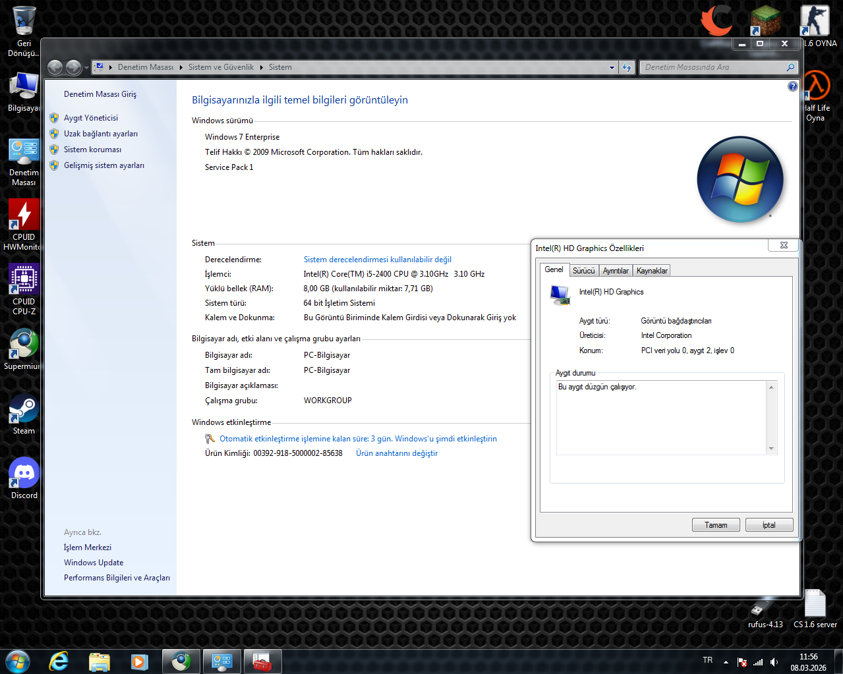
Task: Open Aygıt Yöneticisi link
Action: tap(91, 118)
